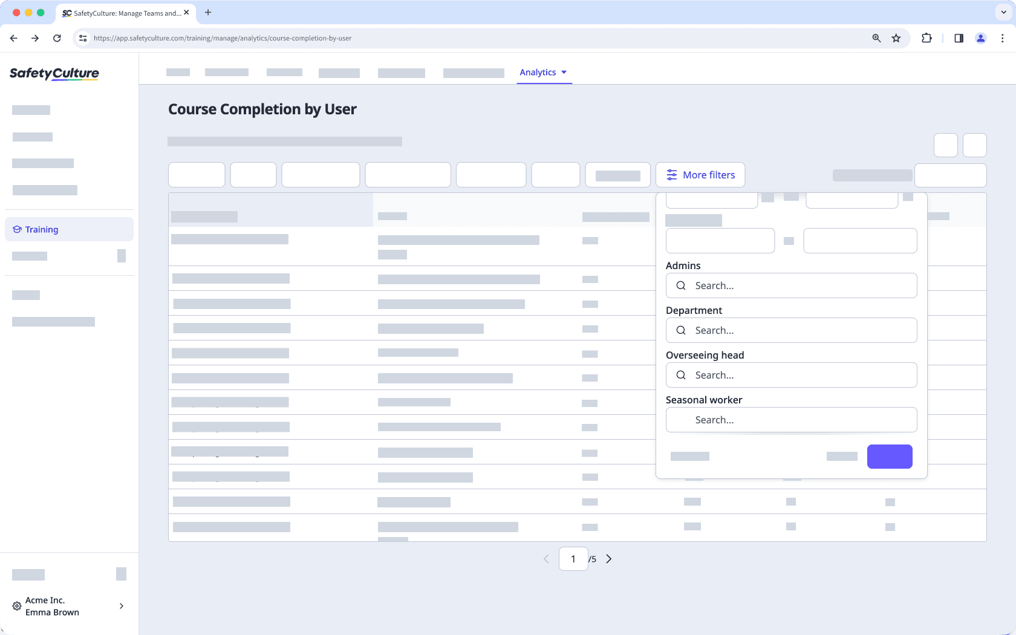The image size is (1016, 635).
Task: Toggle the browser side panel icon
Action: (x=959, y=37)
